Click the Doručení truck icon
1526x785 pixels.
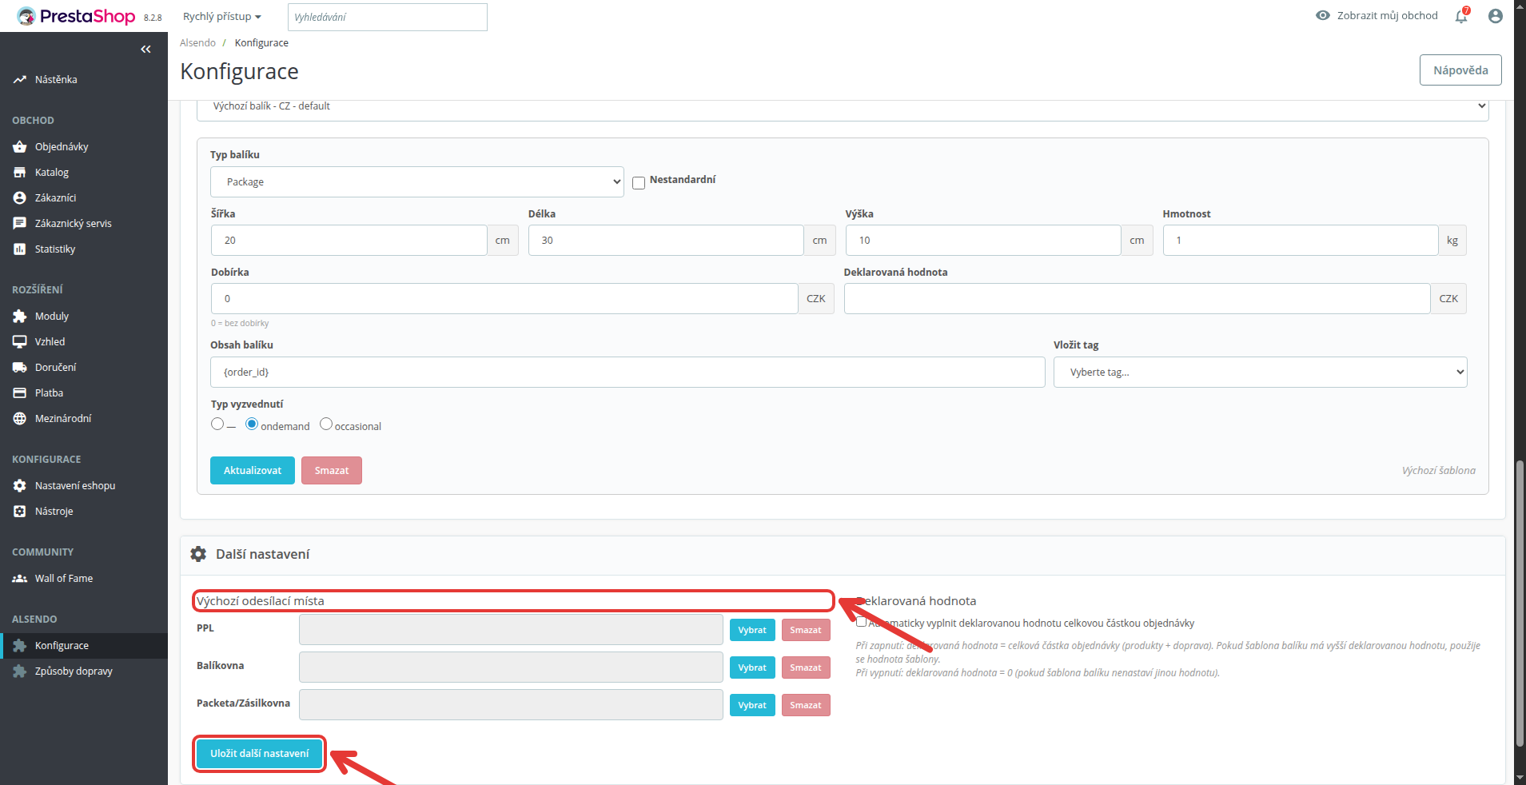click(20, 368)
